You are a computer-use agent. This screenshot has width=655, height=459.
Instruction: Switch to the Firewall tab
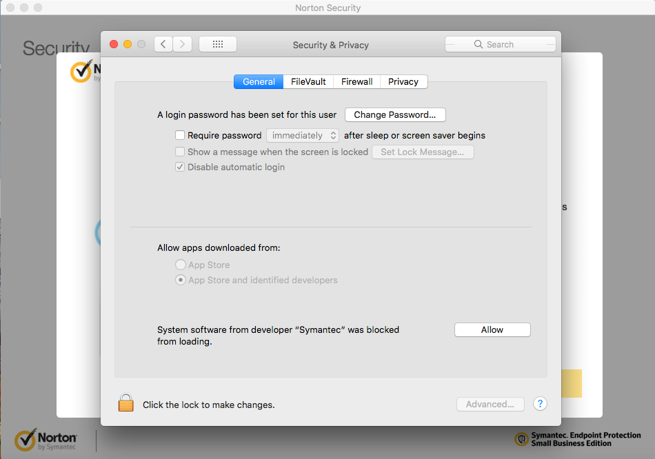[x=356, y=81]
